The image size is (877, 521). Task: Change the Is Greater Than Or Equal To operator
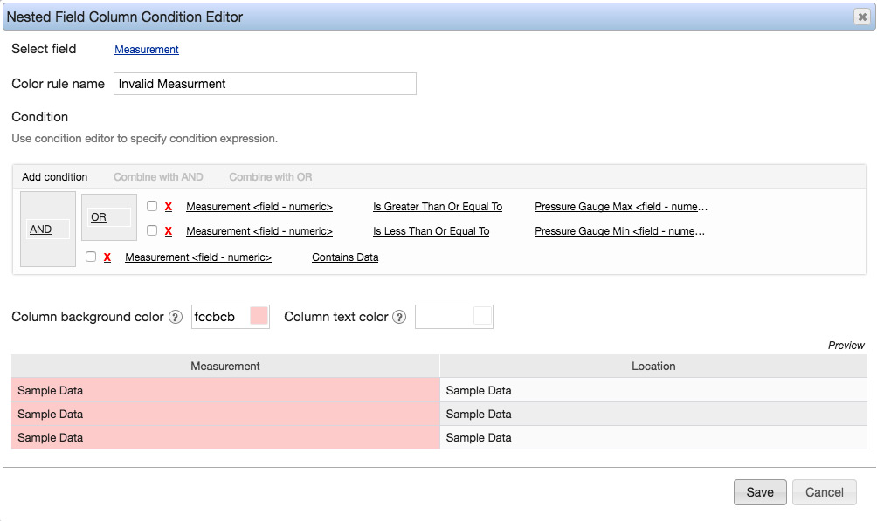[437, 206]
